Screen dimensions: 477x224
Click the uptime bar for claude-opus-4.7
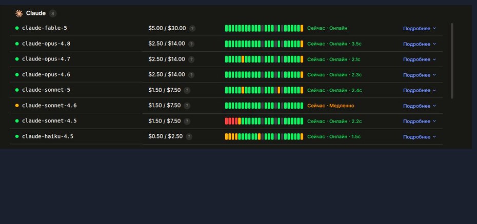[x=264, y=59]
